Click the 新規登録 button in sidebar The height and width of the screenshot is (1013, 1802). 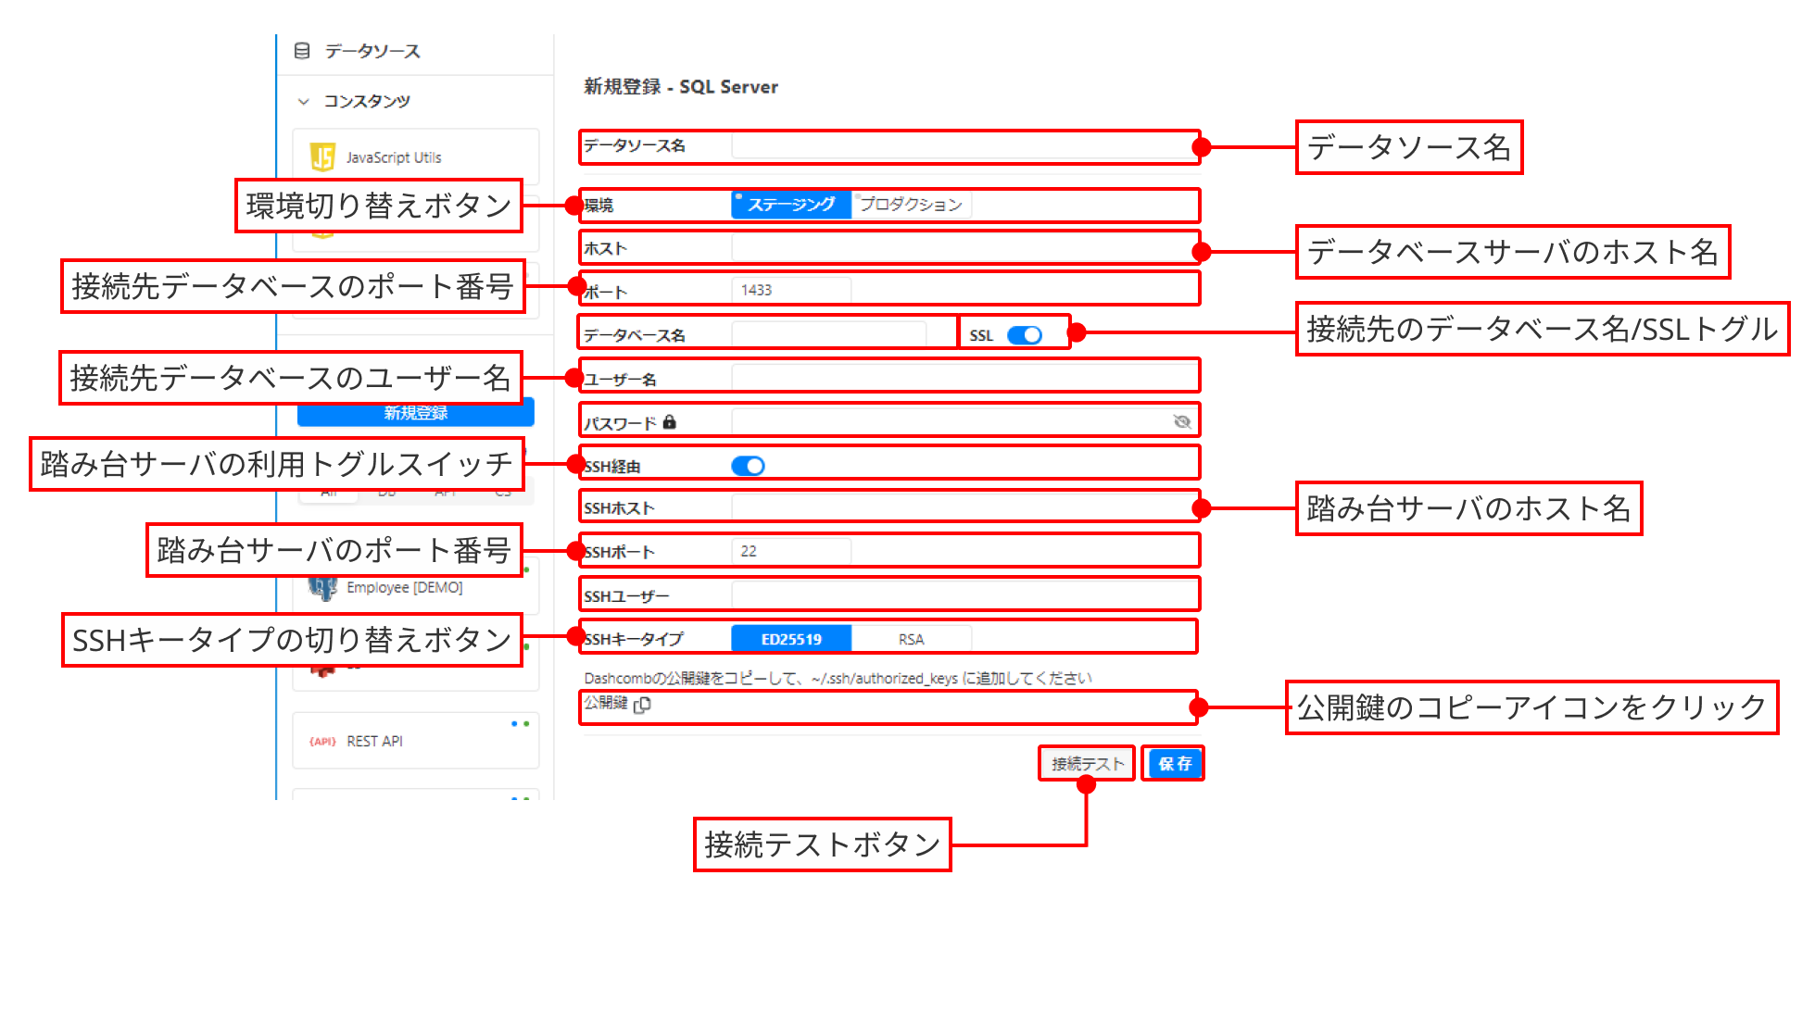tap(415, 414)
